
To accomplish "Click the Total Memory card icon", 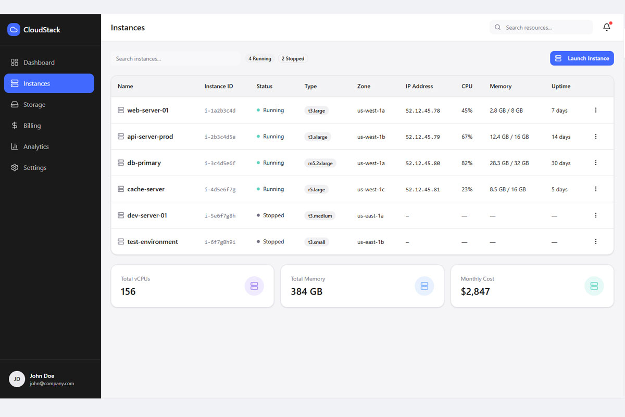I will coord(424,286).
